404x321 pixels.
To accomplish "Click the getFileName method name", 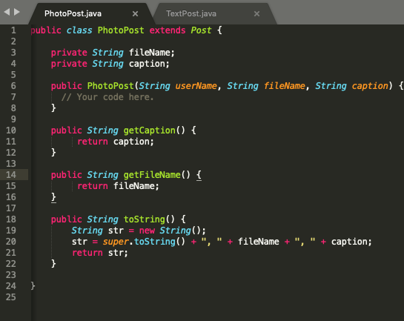I will point(152,175).
